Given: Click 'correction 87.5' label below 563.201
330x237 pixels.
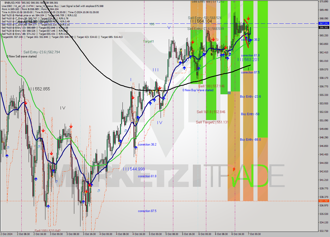Looking at the screenshot, I should point(250,72).
